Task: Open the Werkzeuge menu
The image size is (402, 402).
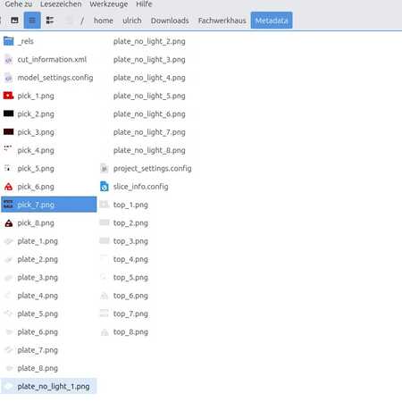Action: [109, 4]
